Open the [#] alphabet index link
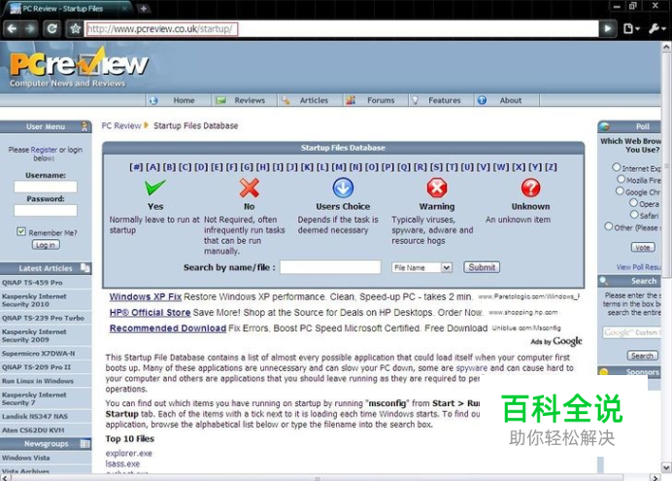The height and width of the screenshot is (481, 672). click(136, 167)
